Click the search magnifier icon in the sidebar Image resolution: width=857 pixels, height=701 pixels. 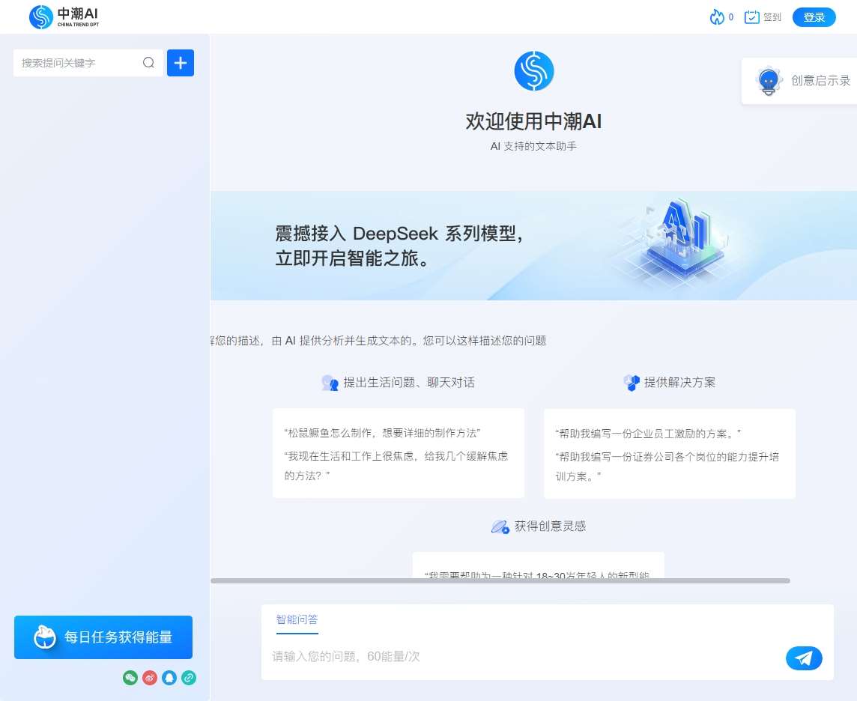pyautogui.click(x=148, y=63)
